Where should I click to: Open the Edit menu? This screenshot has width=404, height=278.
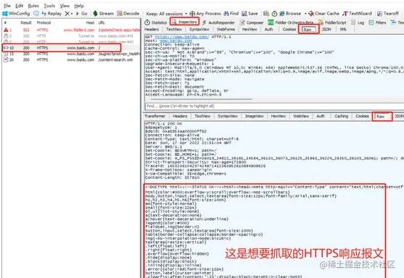(x=20, y=6)
